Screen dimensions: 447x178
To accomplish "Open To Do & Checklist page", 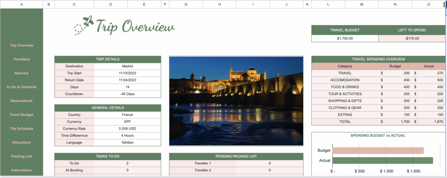I will coord(21,87).
